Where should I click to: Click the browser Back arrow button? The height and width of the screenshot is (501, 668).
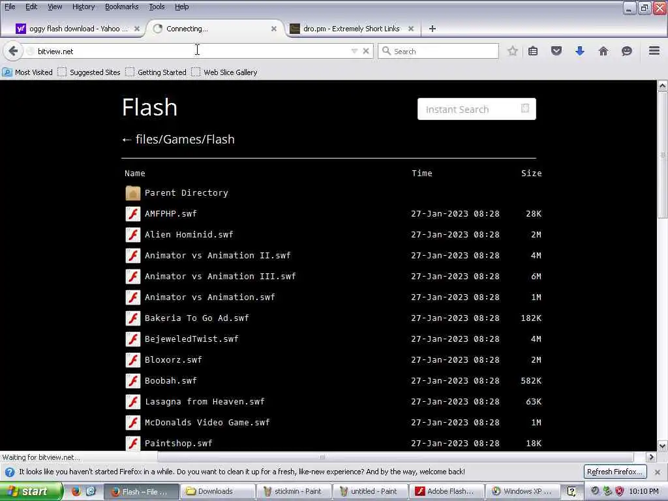pyautogui.click(x=13, y=51)
